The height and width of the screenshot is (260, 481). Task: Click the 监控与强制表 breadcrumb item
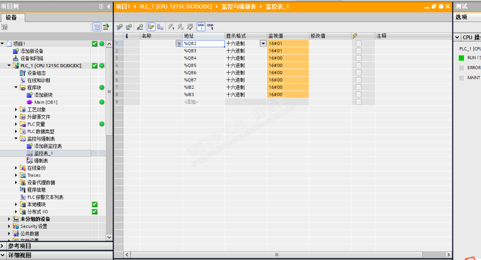(239, 6)
